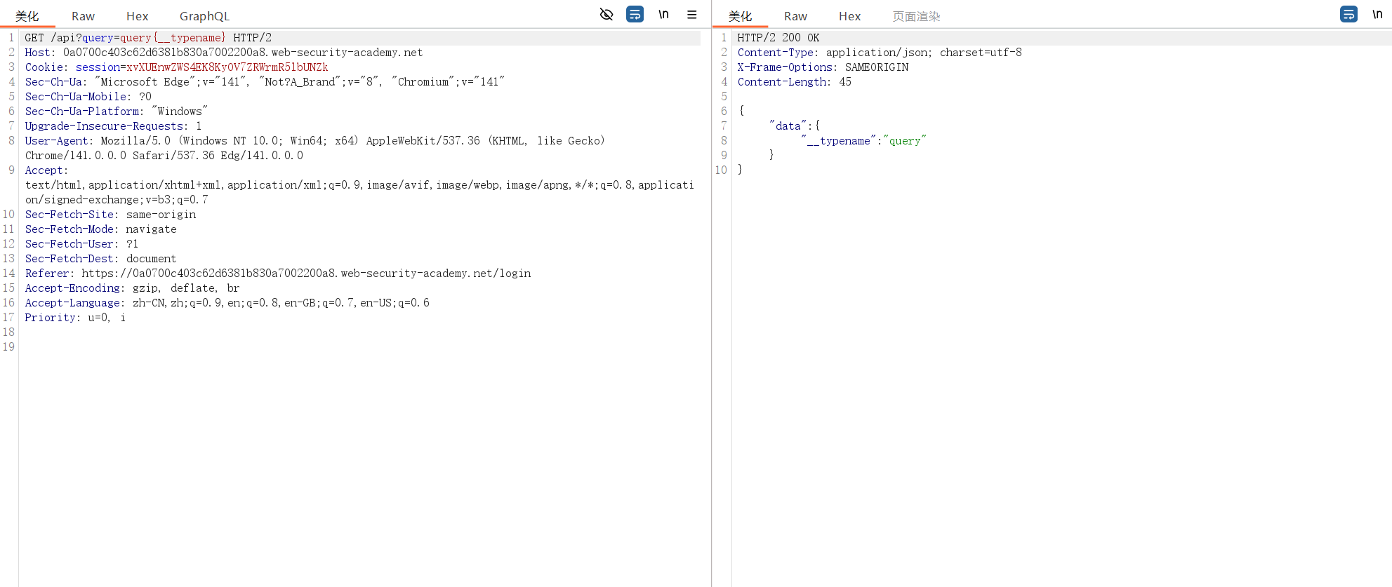Screen dimensions: 1392x587
Task: Switch to the request Raw tab
Action: tap(83, 16)
